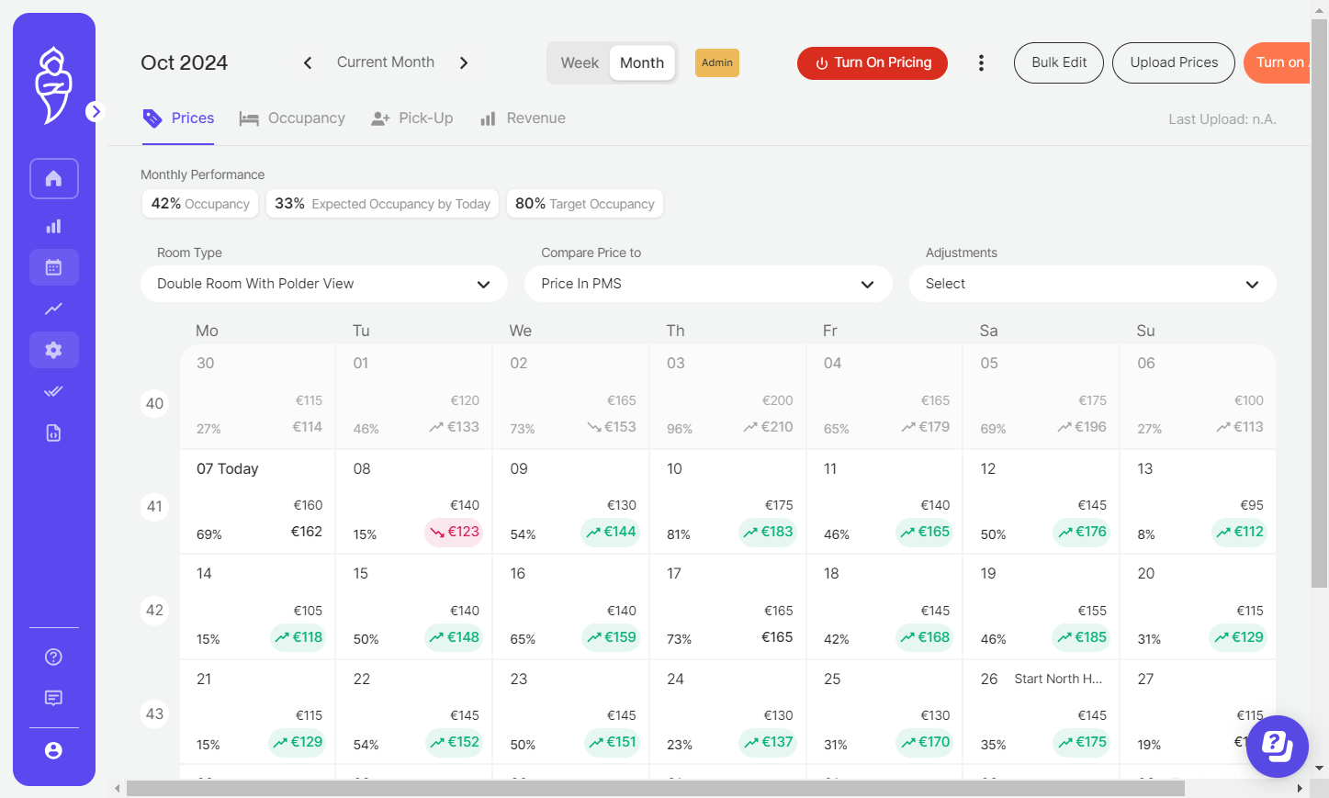Open Compare Price to dropdown
The image size is (1329, 798).
click(708, 284)
